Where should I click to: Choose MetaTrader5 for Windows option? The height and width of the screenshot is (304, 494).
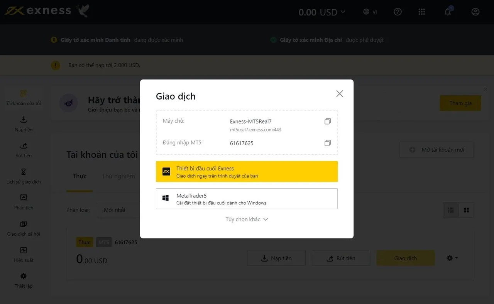coord(247,199)
